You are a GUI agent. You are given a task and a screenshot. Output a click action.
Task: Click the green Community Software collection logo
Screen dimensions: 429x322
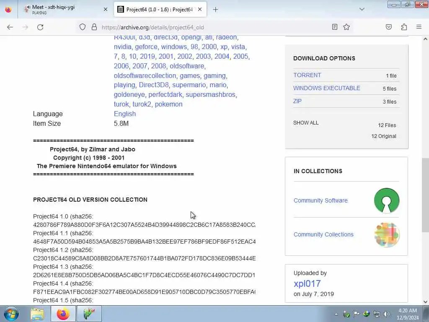386,200
